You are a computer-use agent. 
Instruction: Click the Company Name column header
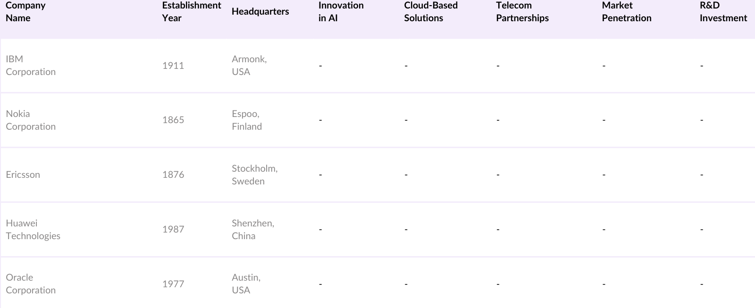[25, 12]
